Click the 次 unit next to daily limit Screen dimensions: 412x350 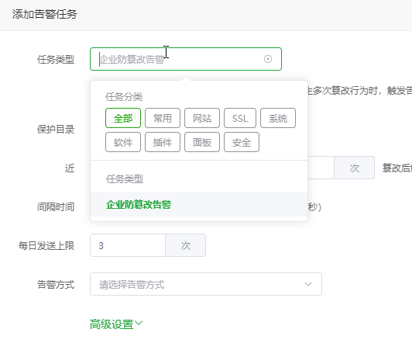[x=186, y=245]
